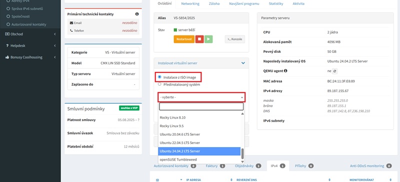Viewport: 400px width, 182px height.
Task: Open the Konzole console button
Action: click(235, 39)
